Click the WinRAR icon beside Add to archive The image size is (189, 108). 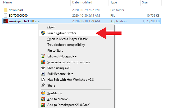pyautogui.click(x=43, y=99)
